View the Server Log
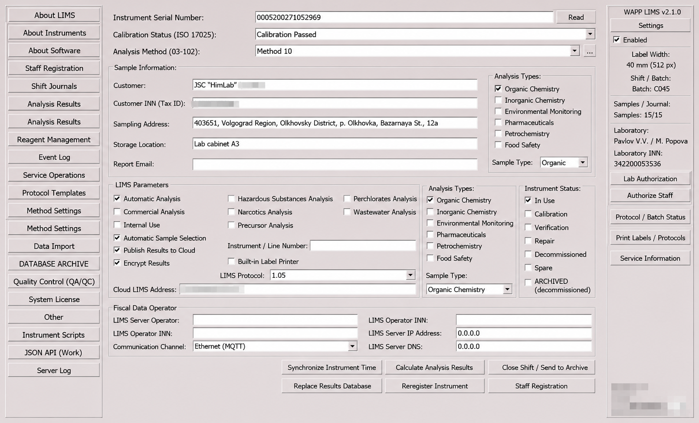Image resolution: width=699 pixels, height=423 pixels. pyautogui.click(x=54, y=371)
